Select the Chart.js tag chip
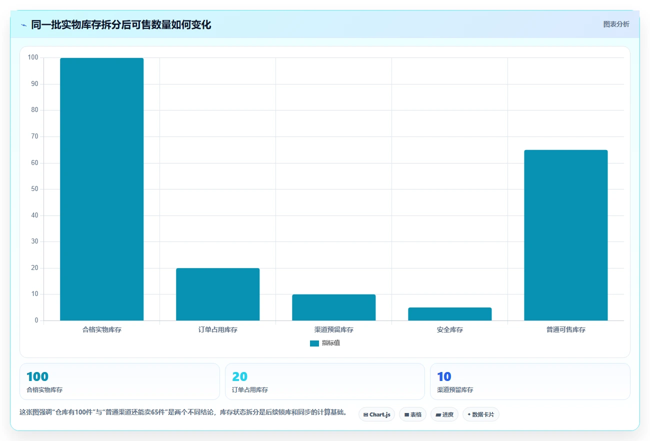The height and width of the screenshot is (441, 650). coord(376,414)
